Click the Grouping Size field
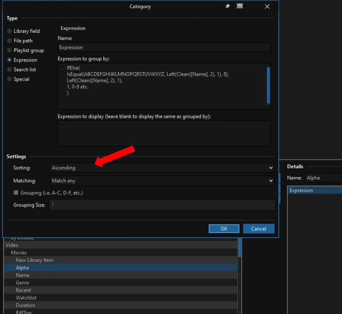The height and width of the screenshot is (314, 342). [162, 205]
